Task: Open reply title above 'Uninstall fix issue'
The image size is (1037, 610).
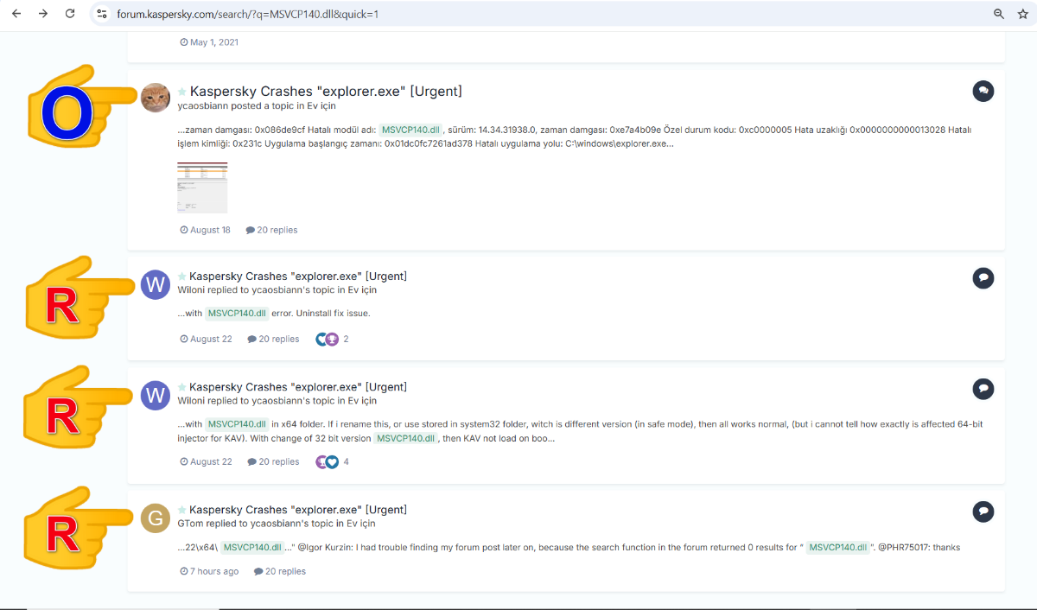Action: 298,276
